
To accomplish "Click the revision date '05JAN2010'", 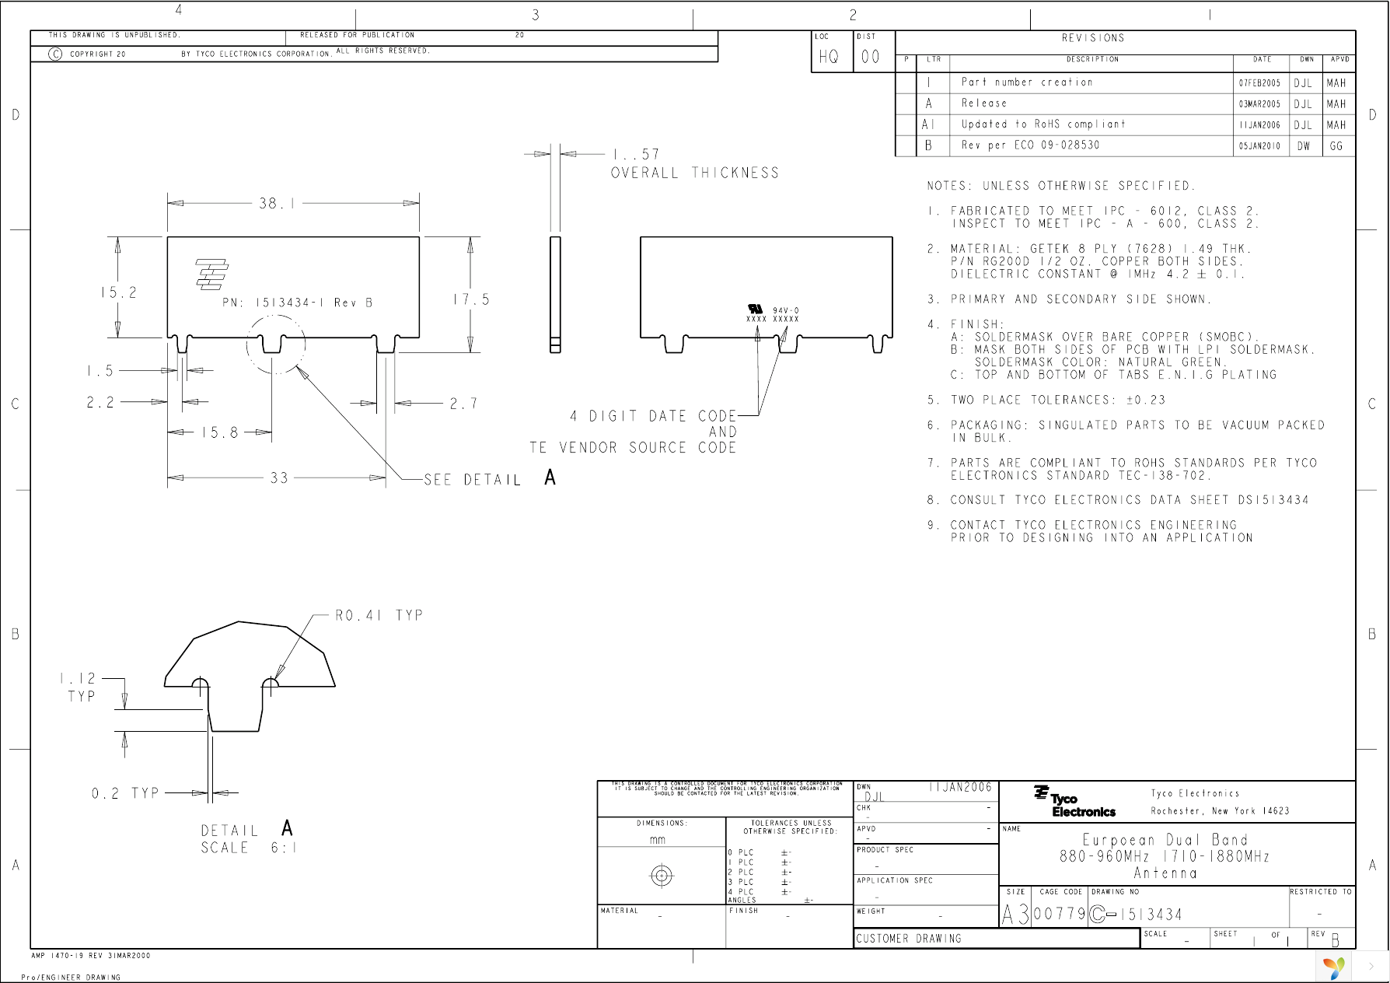I will coord(1259,146).
